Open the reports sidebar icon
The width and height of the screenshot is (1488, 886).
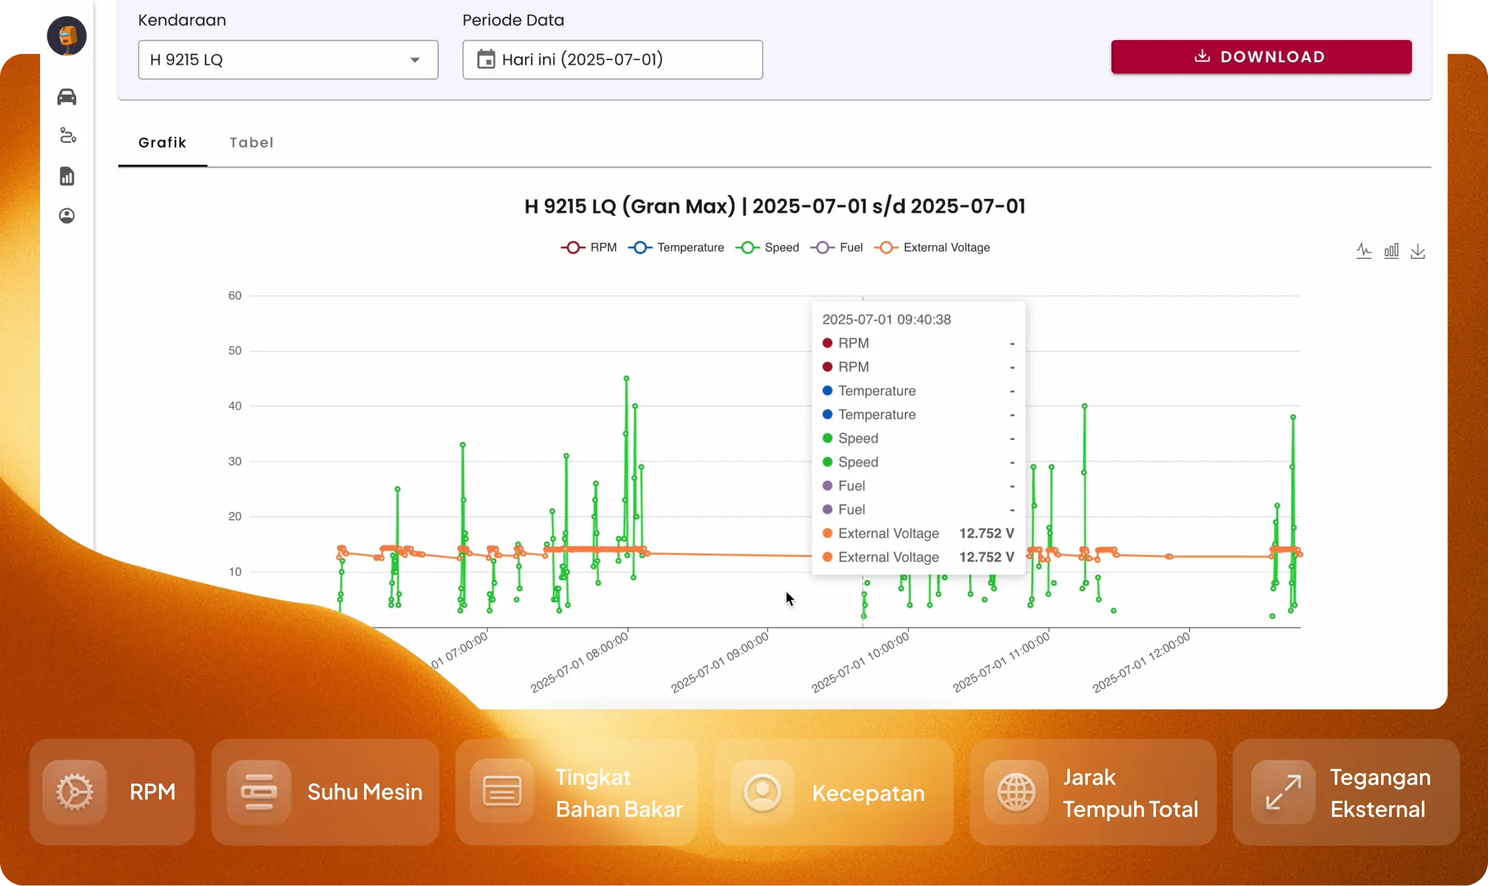(x=66, y=176)
